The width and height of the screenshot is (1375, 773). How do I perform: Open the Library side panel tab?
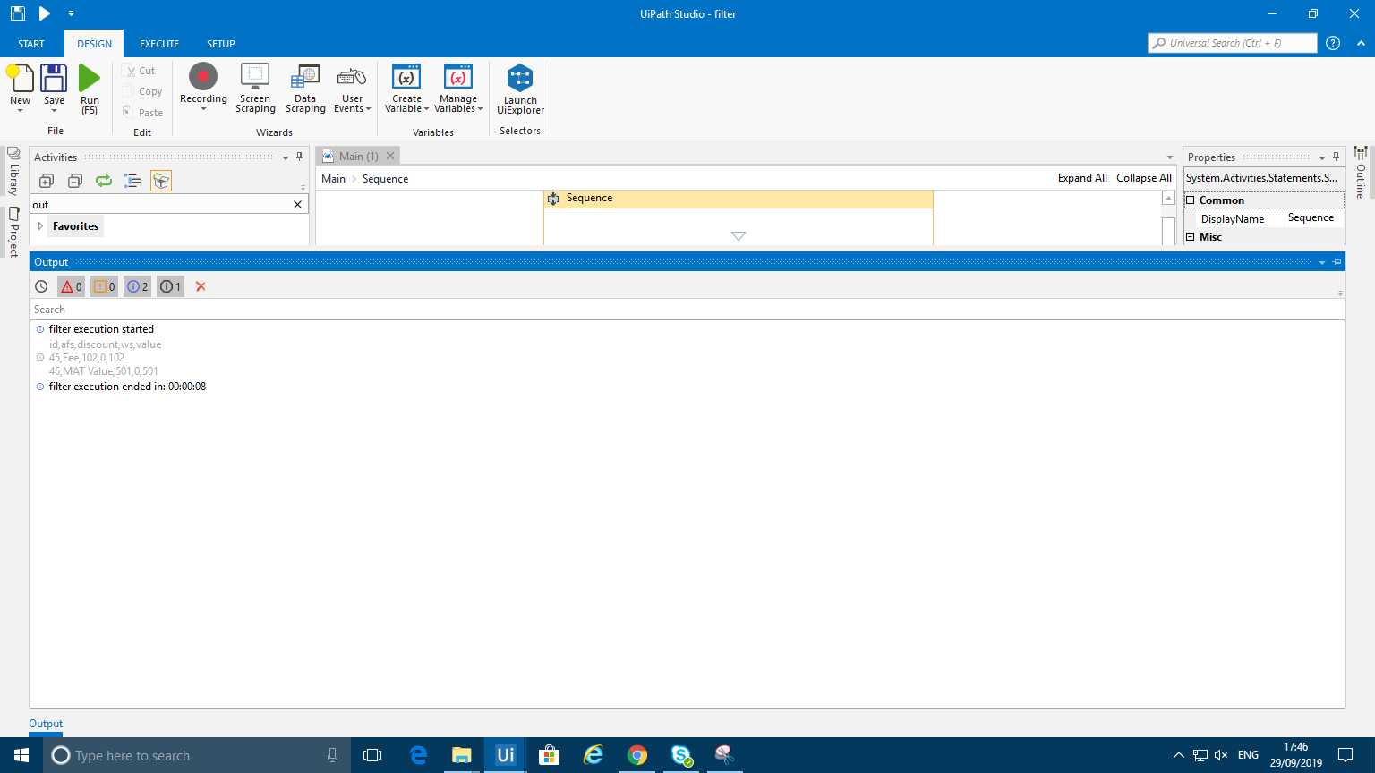pos(13,171)
